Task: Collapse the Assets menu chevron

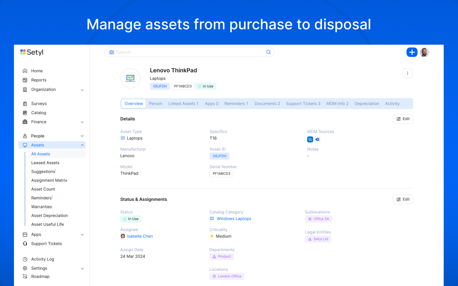Action: (82, 145)
